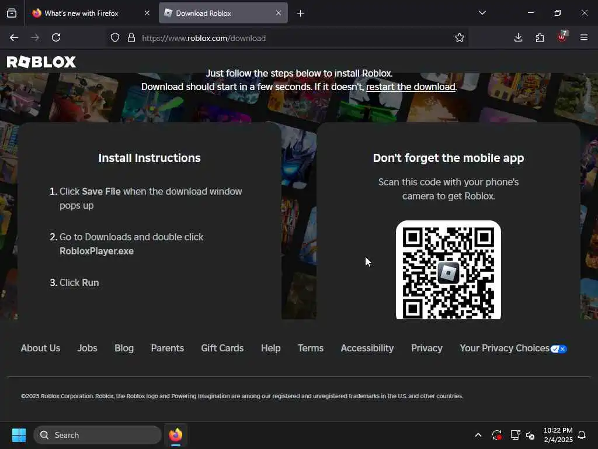Viewport: 598px width, 449px height.
Task: Click Firefox icon in the taskbar
Action: point(176,435)
